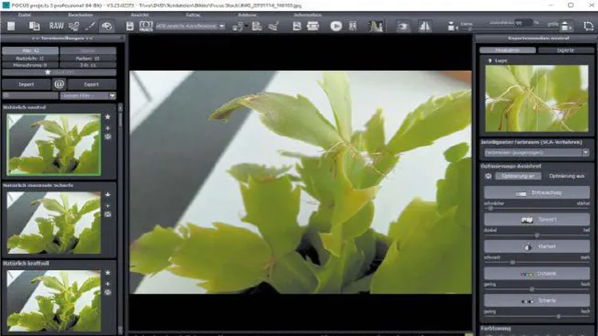Select the Farben presets category
This screenshot has height=336, width=598.
88,58
